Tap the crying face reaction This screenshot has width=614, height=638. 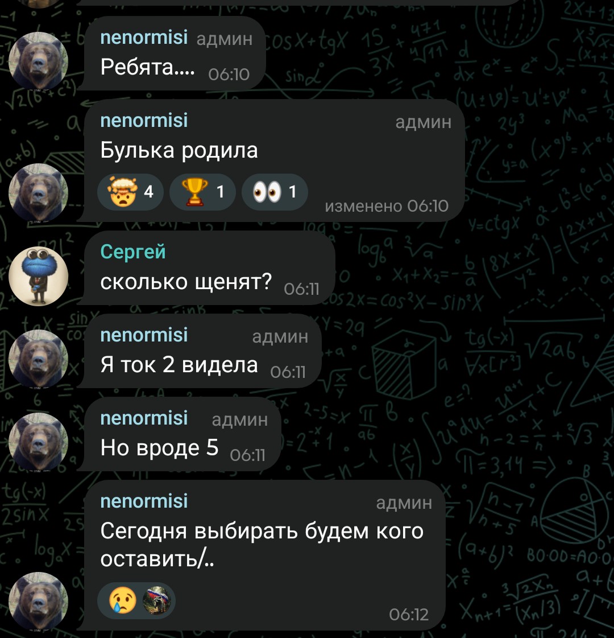point(123,600)
